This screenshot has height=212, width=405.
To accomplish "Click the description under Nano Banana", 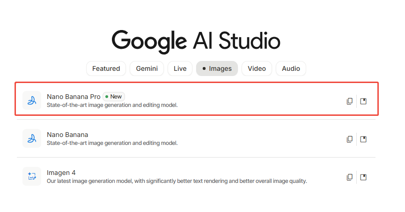I will tap(112, 143).
